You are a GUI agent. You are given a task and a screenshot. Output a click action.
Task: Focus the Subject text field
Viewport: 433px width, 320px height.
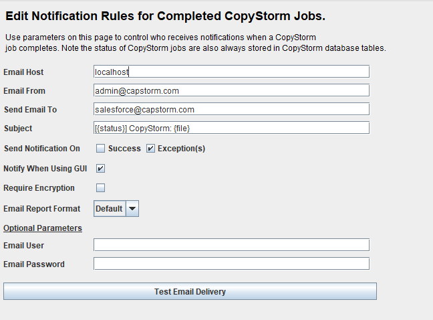[x=231, y=128]
